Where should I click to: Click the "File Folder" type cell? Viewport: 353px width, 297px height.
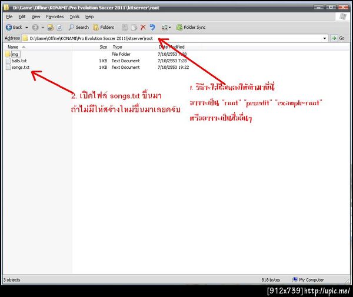[x=121, y=54]
